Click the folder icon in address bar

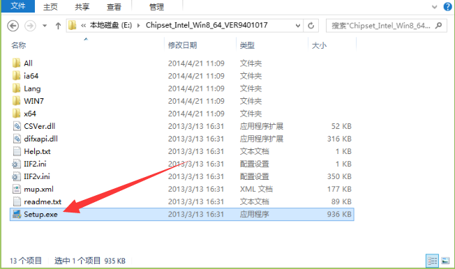pos(73,26)
